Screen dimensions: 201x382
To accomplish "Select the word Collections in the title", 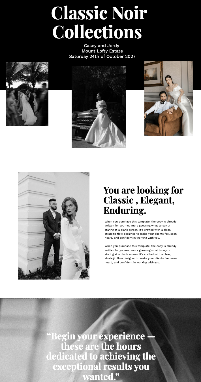I will (x=97, y=32).
